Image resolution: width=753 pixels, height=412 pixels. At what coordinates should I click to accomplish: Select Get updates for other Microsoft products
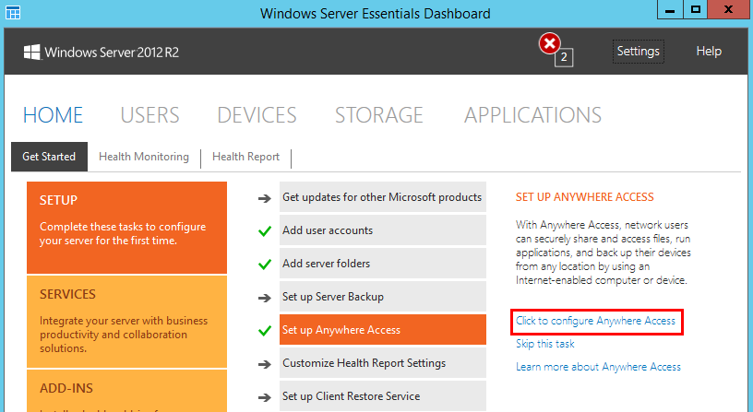(x=383, y=196)
